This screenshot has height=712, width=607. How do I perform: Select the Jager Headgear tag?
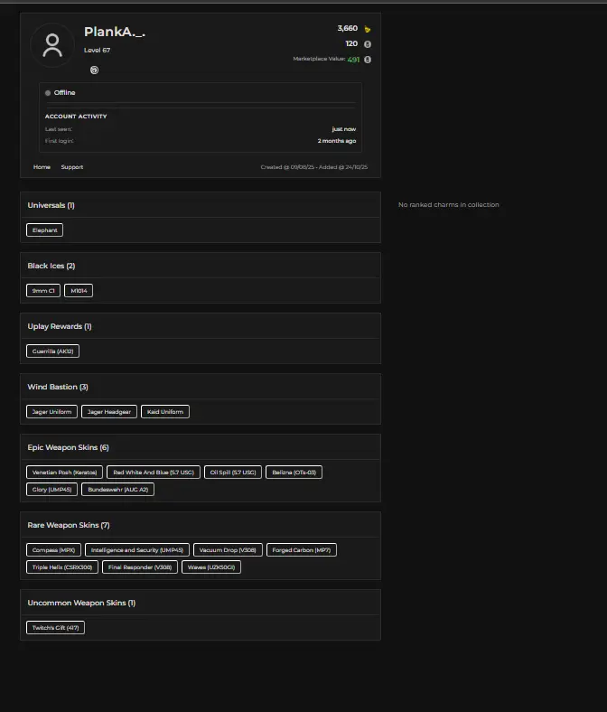pos(109,412)
